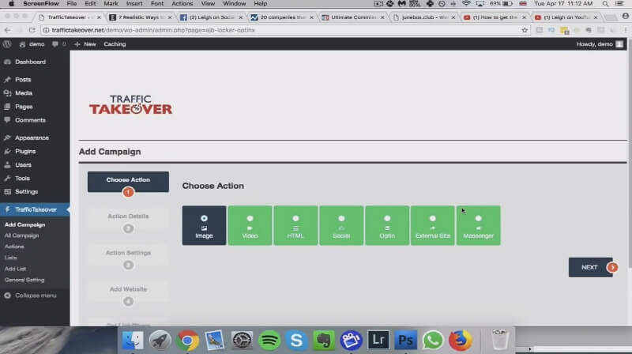Open Spotify from the Dock

coord(269,341)
